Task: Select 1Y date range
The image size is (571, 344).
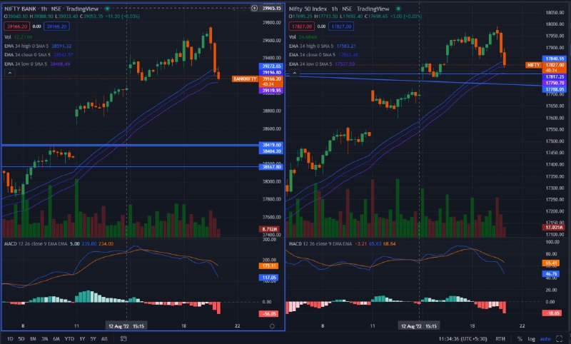Action: [82, 339]
